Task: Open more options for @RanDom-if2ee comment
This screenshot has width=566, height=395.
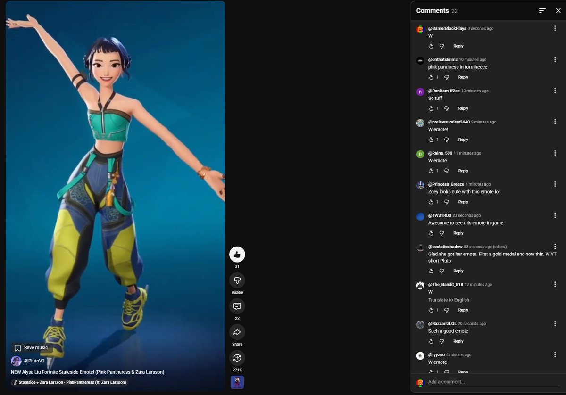Action: click(555, 91)
